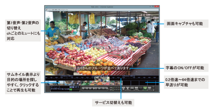Skip forward 15 seconds

[x=103, y=89]
